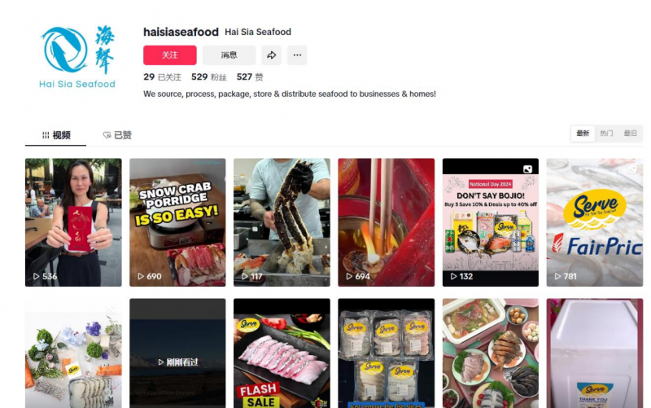This screenshot has height=408, width=651.
Task: Open the Flash Sale fish slices video
Action: (282, 353)
